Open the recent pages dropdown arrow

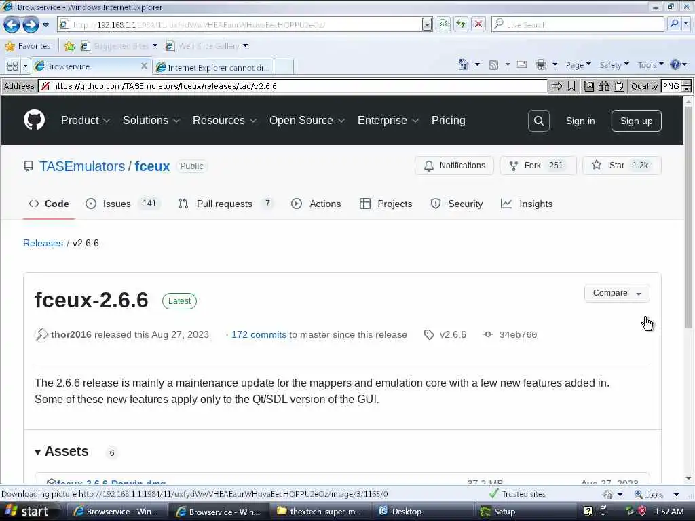[x=45, y=25]
